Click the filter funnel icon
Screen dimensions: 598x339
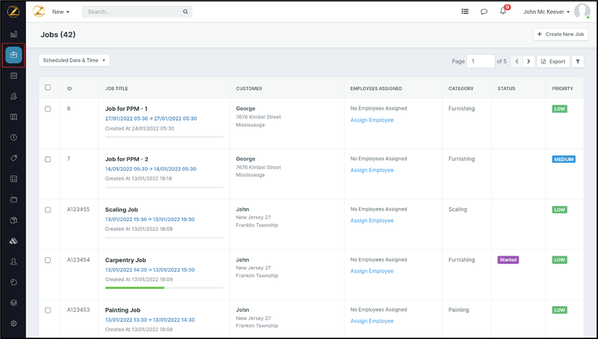[578, 61]
